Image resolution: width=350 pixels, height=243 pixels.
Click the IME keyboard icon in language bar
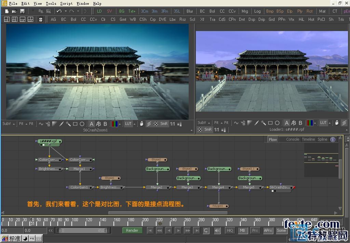click(39, 239)
